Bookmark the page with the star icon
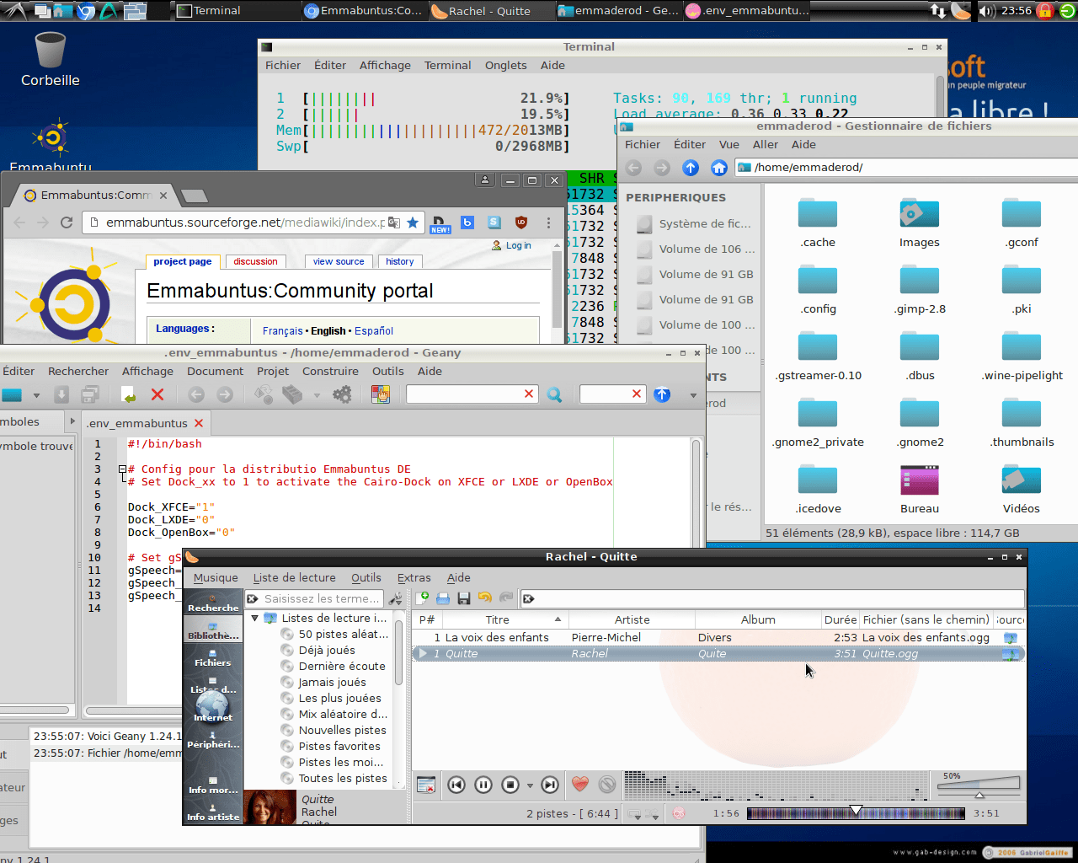Screen dimensions: 1078x863 point(413,222)
